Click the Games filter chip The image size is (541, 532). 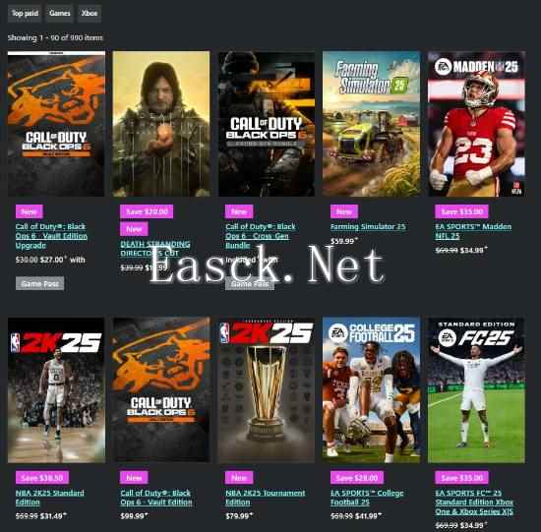click(x=60, y=14)
